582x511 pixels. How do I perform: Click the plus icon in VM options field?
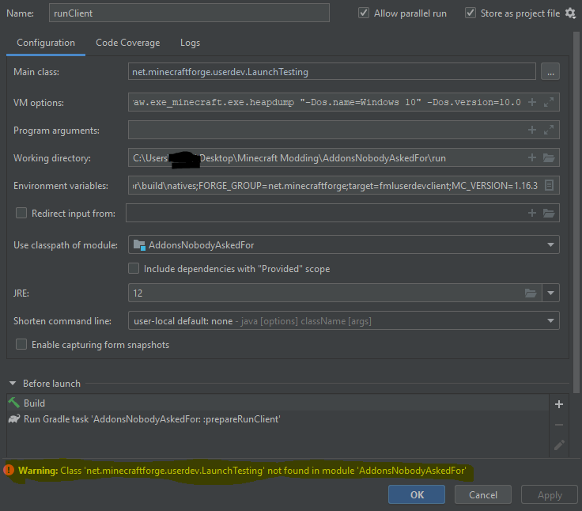point(532,102)
